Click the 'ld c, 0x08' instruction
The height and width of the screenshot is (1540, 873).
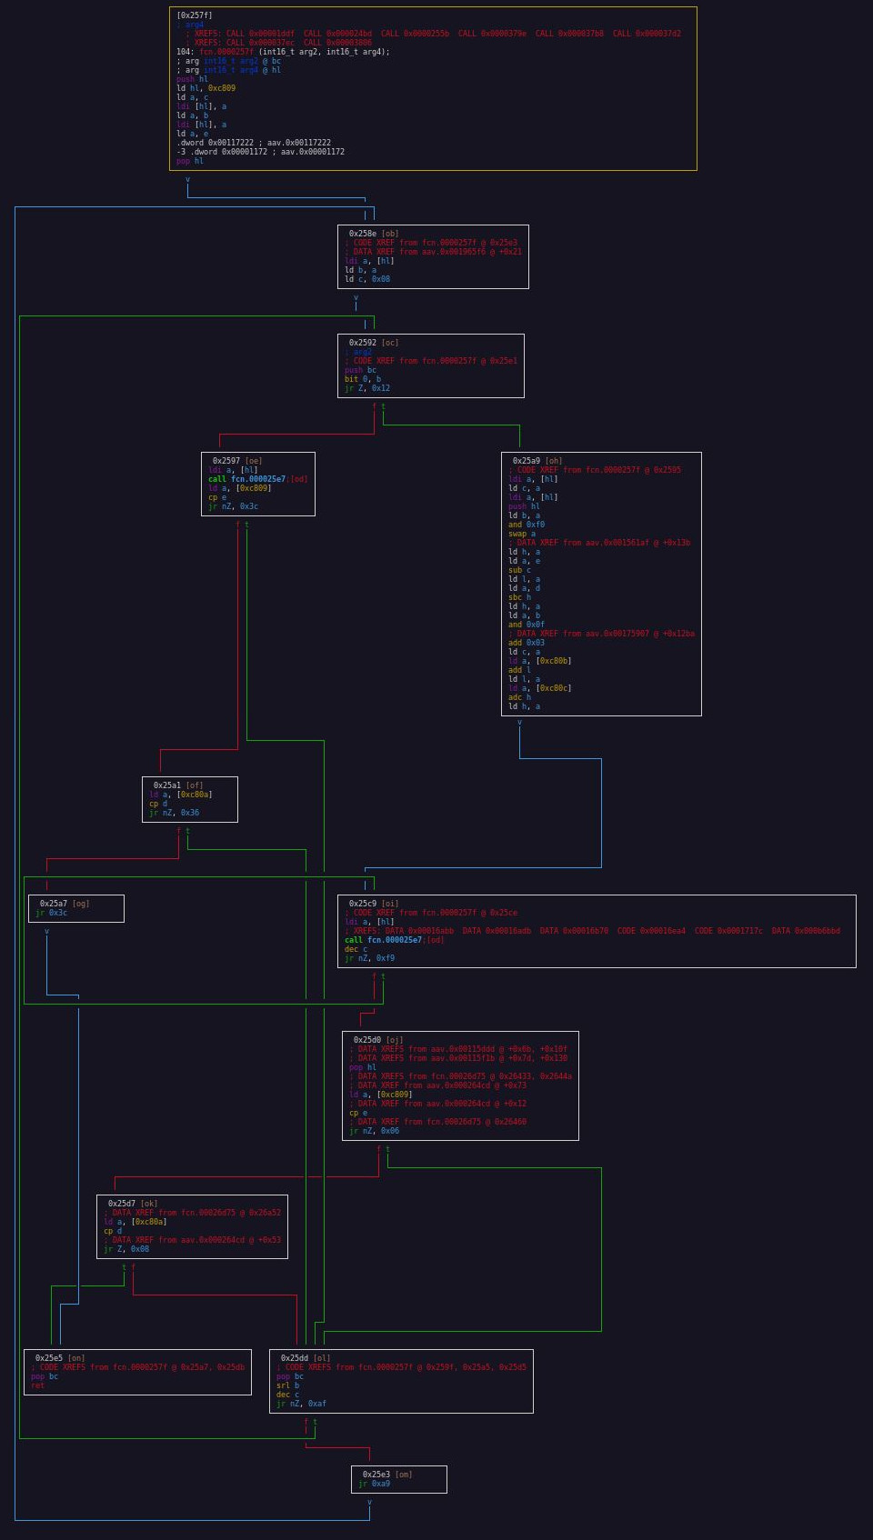click(x=367, y=279)
